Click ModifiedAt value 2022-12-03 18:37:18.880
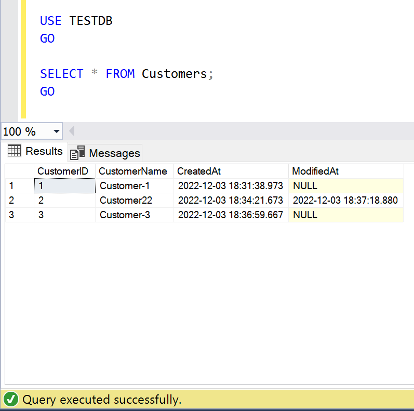 click(345, 200)
